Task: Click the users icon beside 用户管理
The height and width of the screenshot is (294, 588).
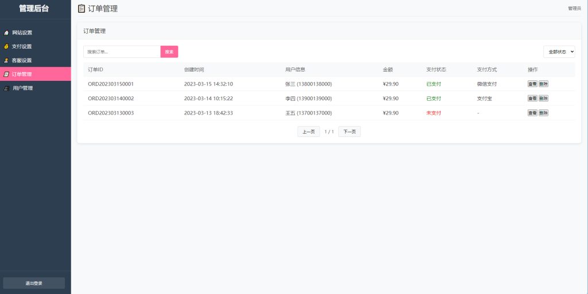Action: (6, 88)
